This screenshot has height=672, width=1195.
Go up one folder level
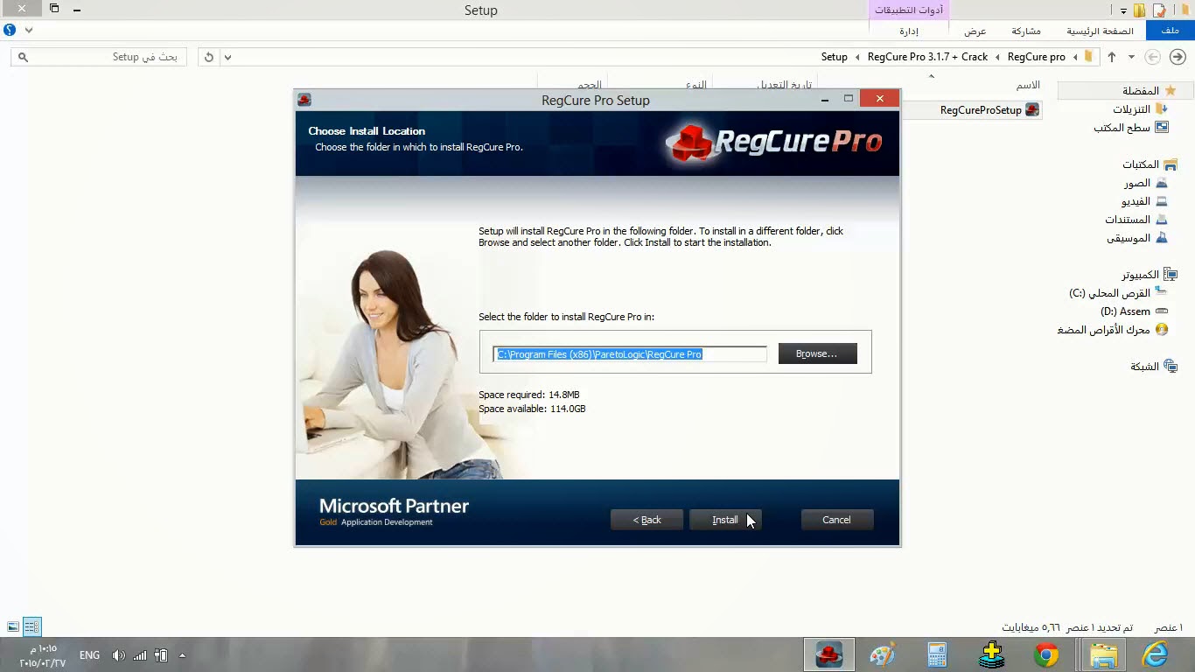coord(1112,57)
